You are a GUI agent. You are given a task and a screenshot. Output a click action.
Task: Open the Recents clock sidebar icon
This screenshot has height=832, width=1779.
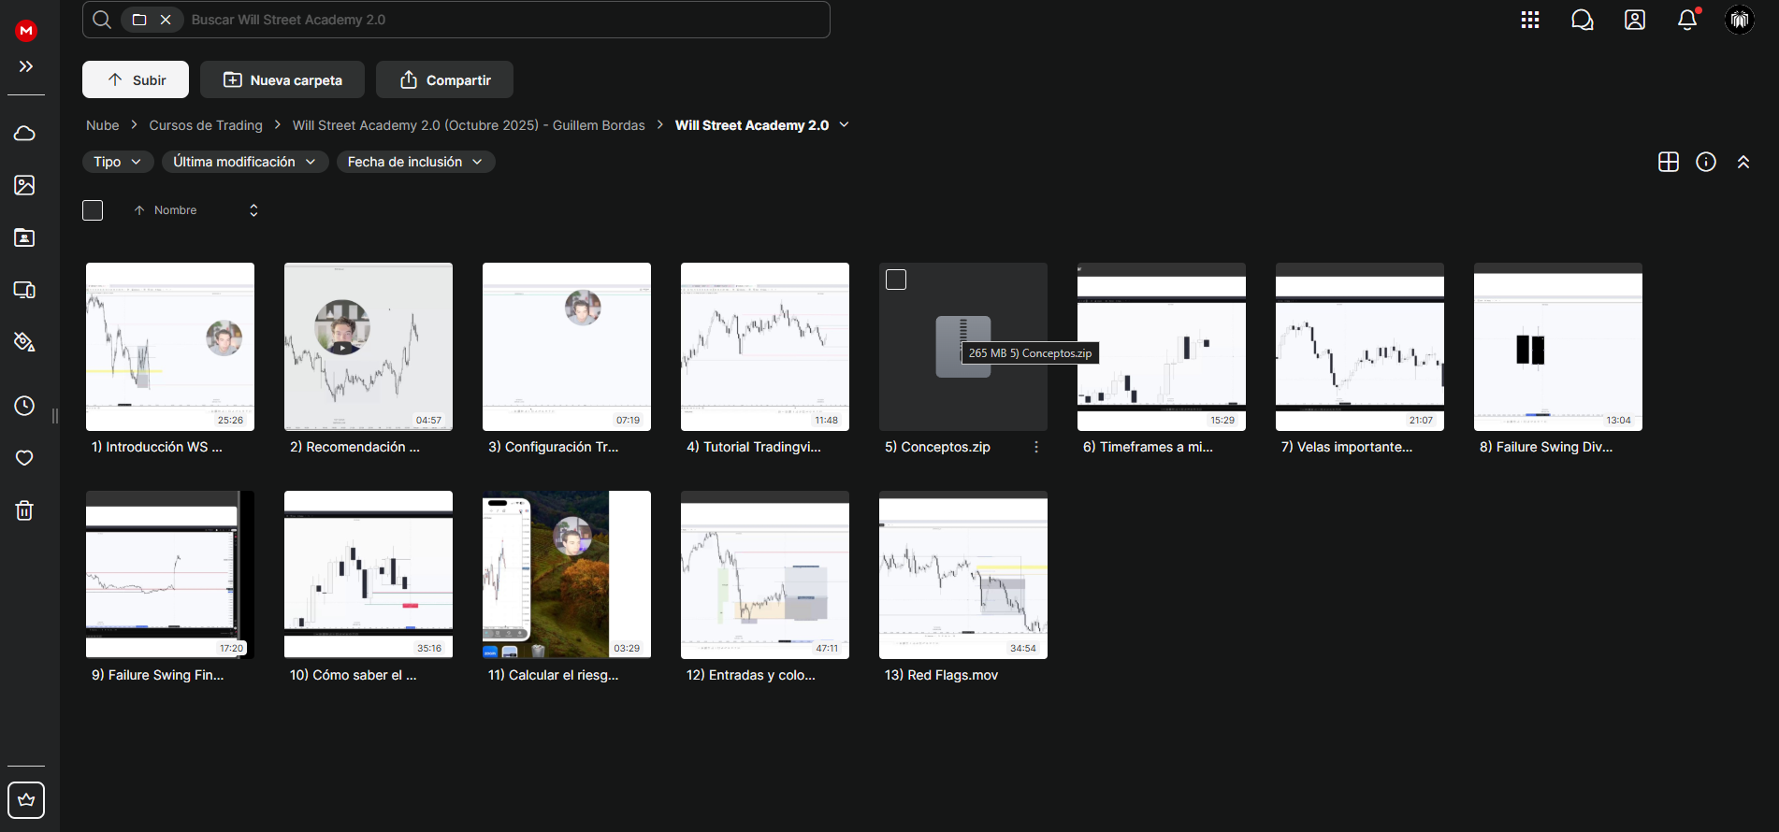point(24,406)
